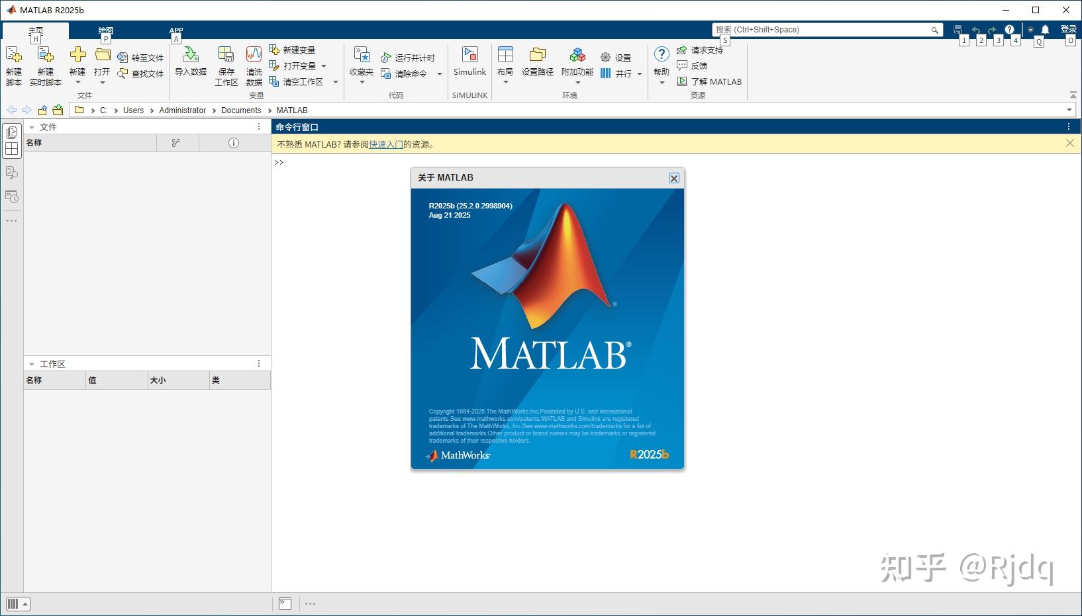Click the Import Data (导入数据) icon
This screenshot has height=616, width=1082.
point(191,55)
